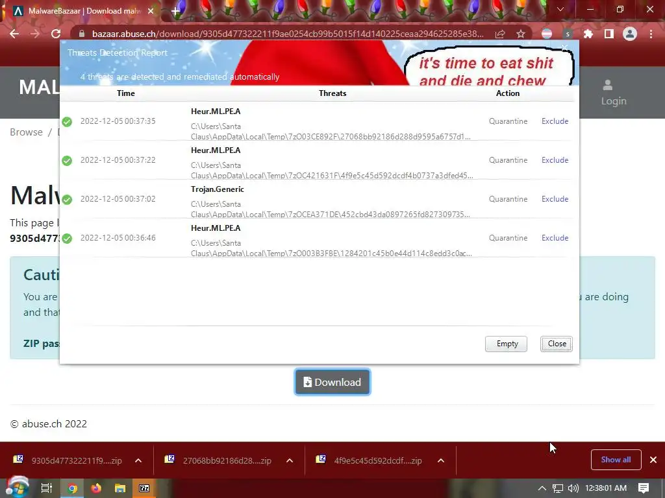Open the Windows Start button

point(18,488)
